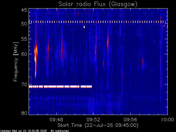Click the 09:56 time axis label
The height and width of the screenshot is (132, 176).
[x=130, y=120]
